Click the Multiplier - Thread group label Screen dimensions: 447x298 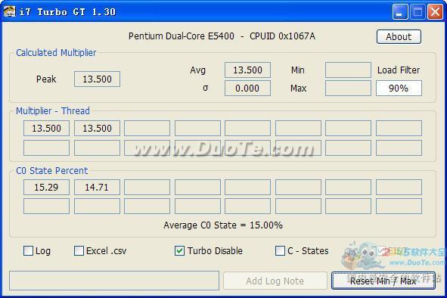click(53, 111)
